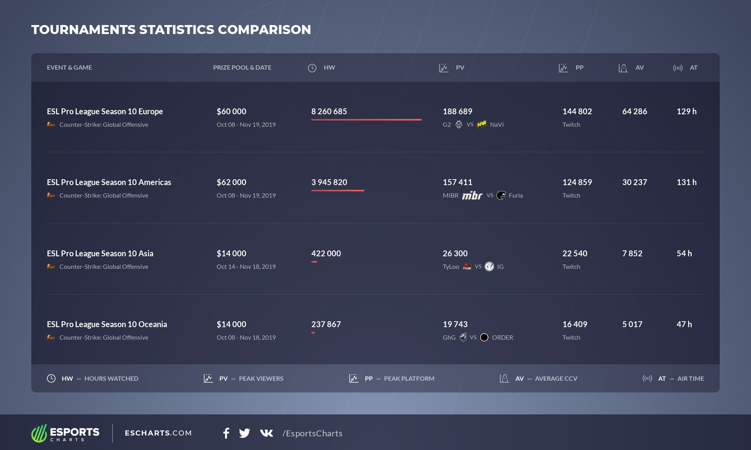
Task: Click Americas' red hours watched bar
Action: 338,191
